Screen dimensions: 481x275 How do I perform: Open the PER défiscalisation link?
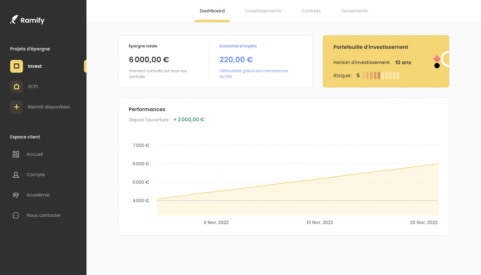[253, 74]
